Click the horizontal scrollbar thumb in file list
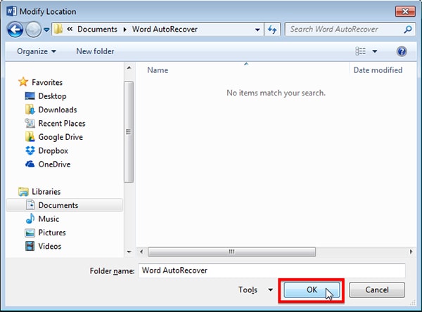Viewport: 422px width, 312px height. [231, 252]
